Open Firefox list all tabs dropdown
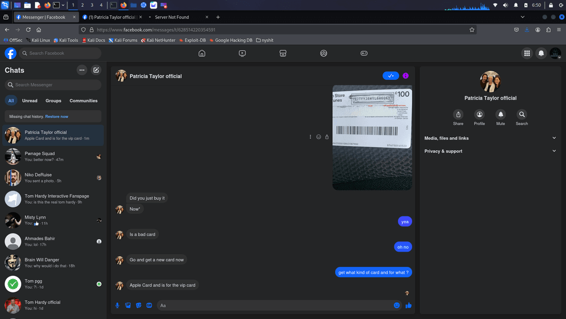This screenshot has height=319, width=566. 522,17
